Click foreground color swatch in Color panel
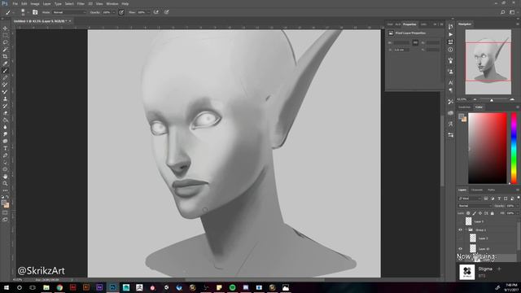 point(462,116)
